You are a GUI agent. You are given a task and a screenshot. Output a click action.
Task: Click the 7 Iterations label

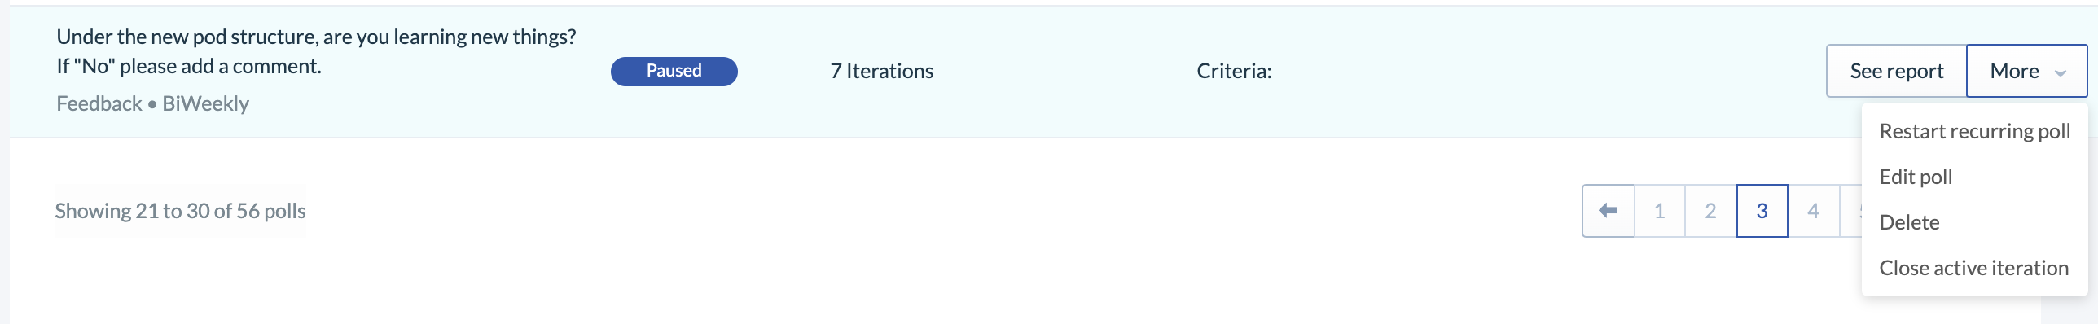(881, 71)
